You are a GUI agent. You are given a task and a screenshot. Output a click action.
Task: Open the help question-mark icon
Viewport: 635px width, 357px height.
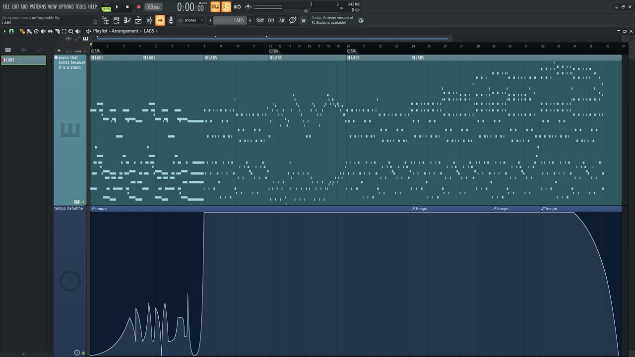(293, 20)
